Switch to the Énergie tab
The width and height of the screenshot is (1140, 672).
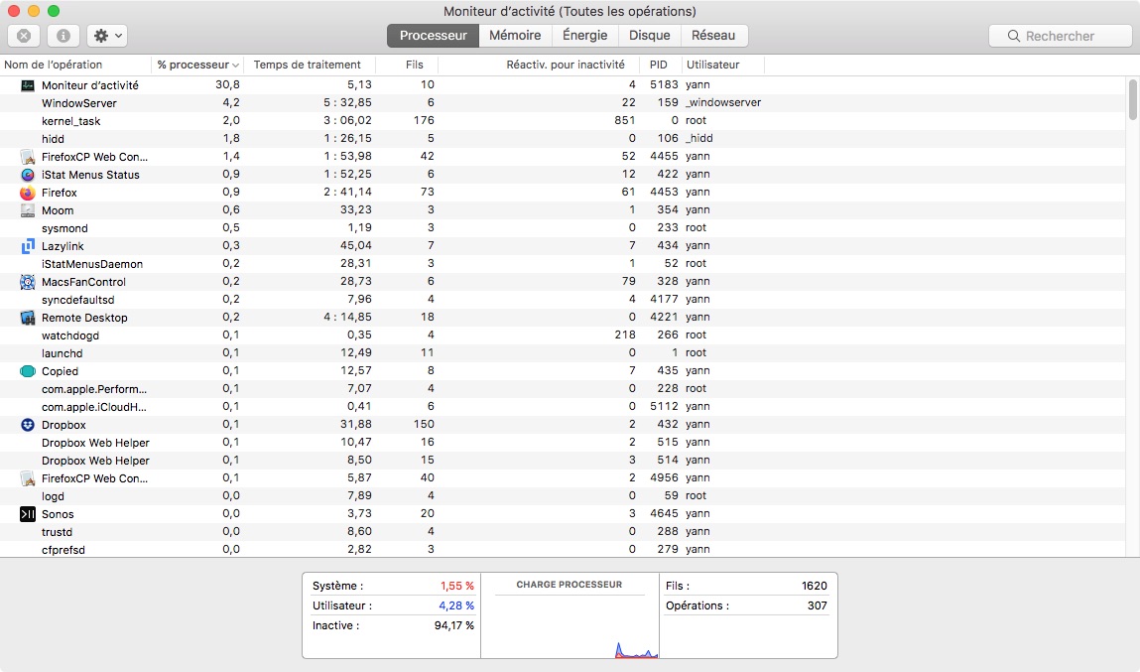(x=584, y=36)
